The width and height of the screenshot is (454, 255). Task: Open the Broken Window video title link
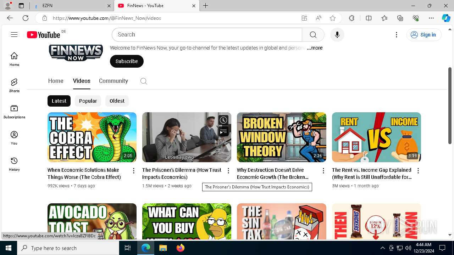click(x=273, y=174)
